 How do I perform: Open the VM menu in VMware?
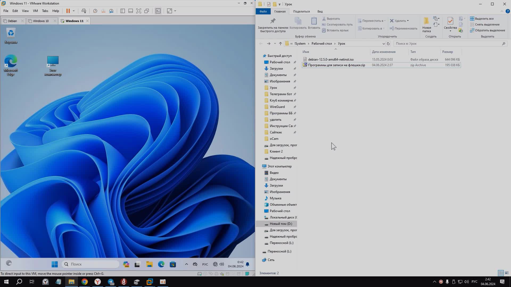pos(35,11)
